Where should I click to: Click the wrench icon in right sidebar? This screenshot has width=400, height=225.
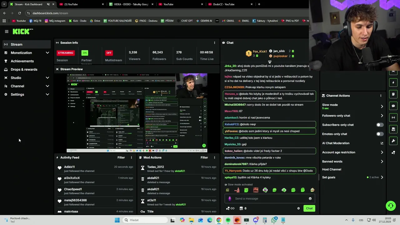point(393,141)
